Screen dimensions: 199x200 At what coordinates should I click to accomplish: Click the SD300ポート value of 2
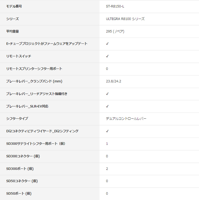click(x=107, y=169)
